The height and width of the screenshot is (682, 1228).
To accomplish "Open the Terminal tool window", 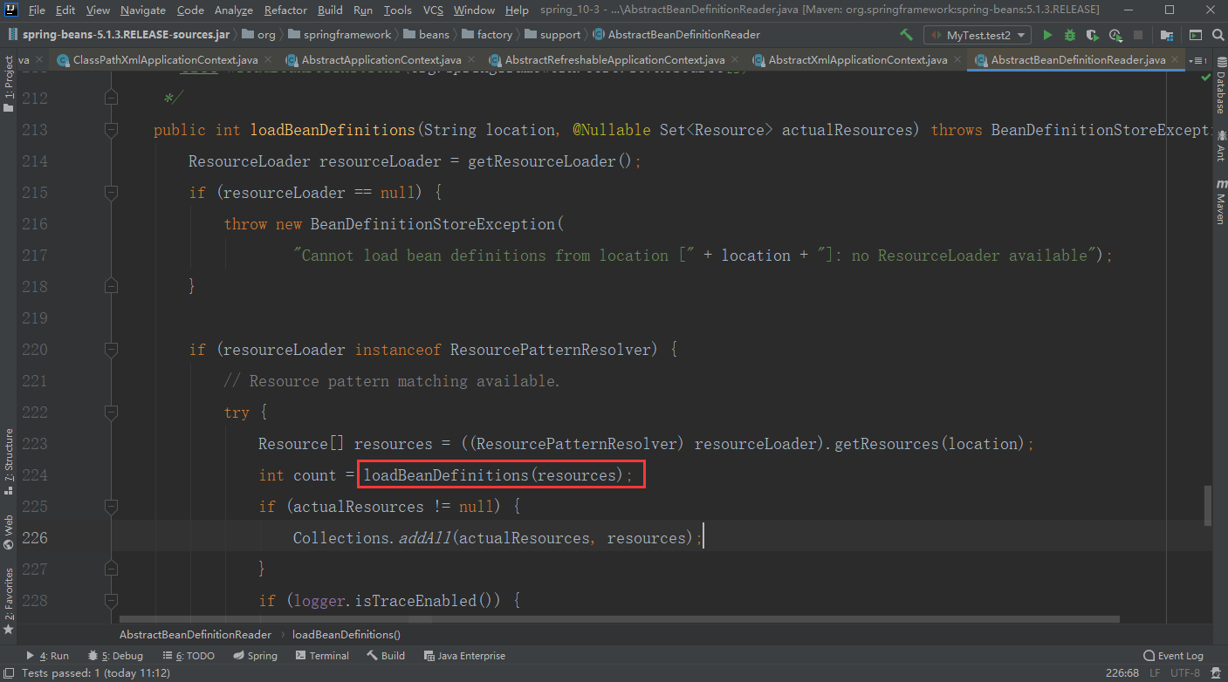I will (x=321, y=656).
